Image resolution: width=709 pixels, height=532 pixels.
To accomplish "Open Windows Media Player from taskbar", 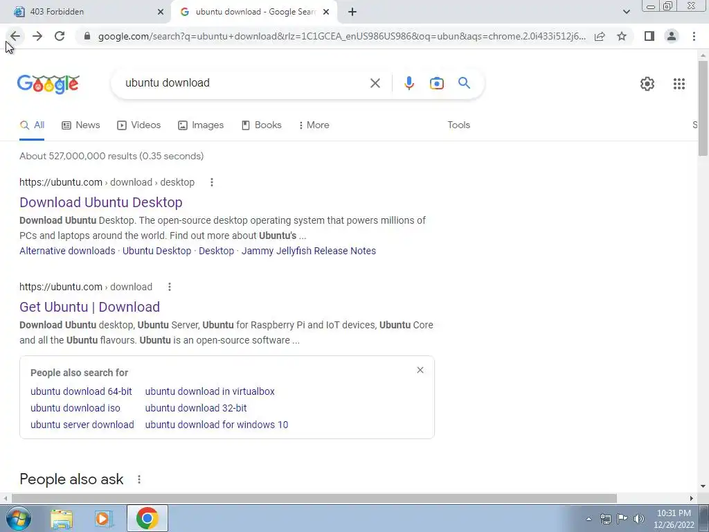I will coord(102,519).
